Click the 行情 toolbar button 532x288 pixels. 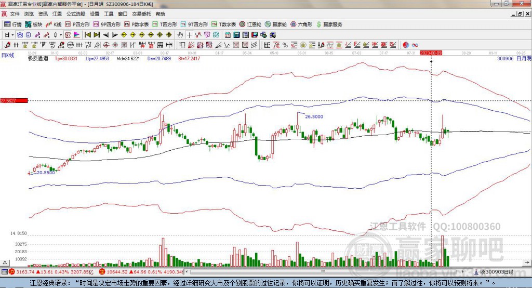13,24
